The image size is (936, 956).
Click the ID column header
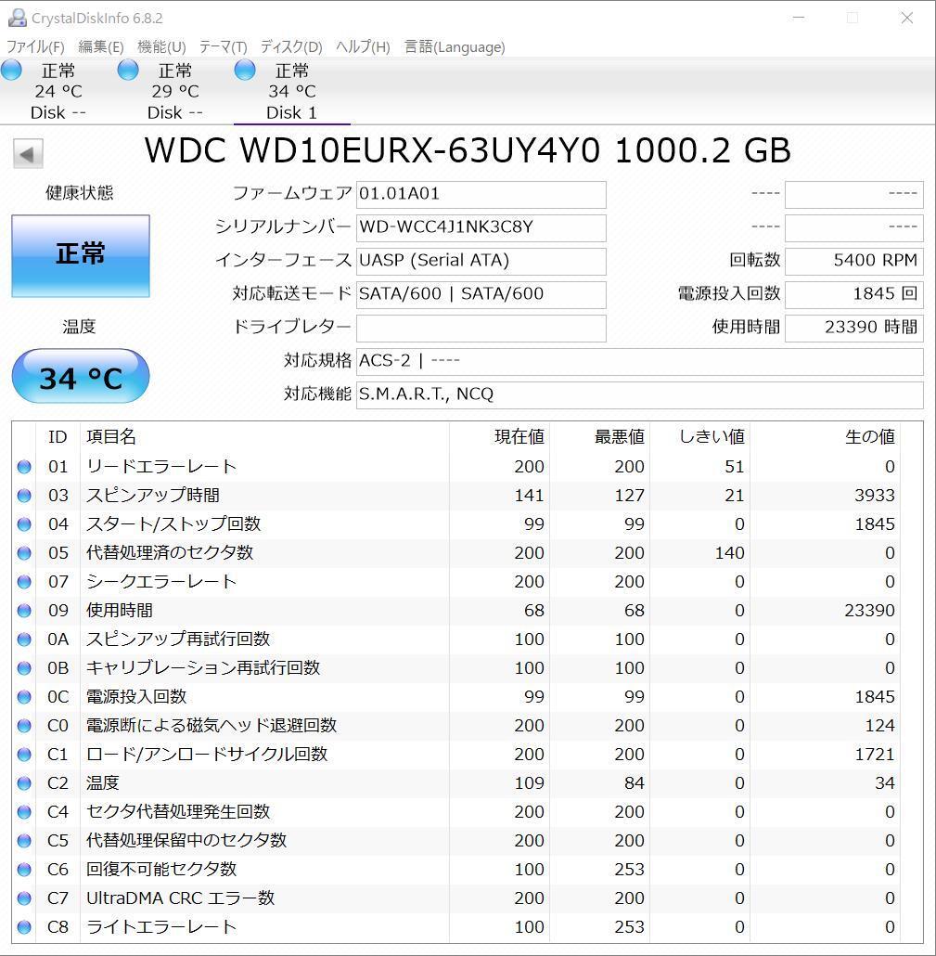click(x=58, y=436)
